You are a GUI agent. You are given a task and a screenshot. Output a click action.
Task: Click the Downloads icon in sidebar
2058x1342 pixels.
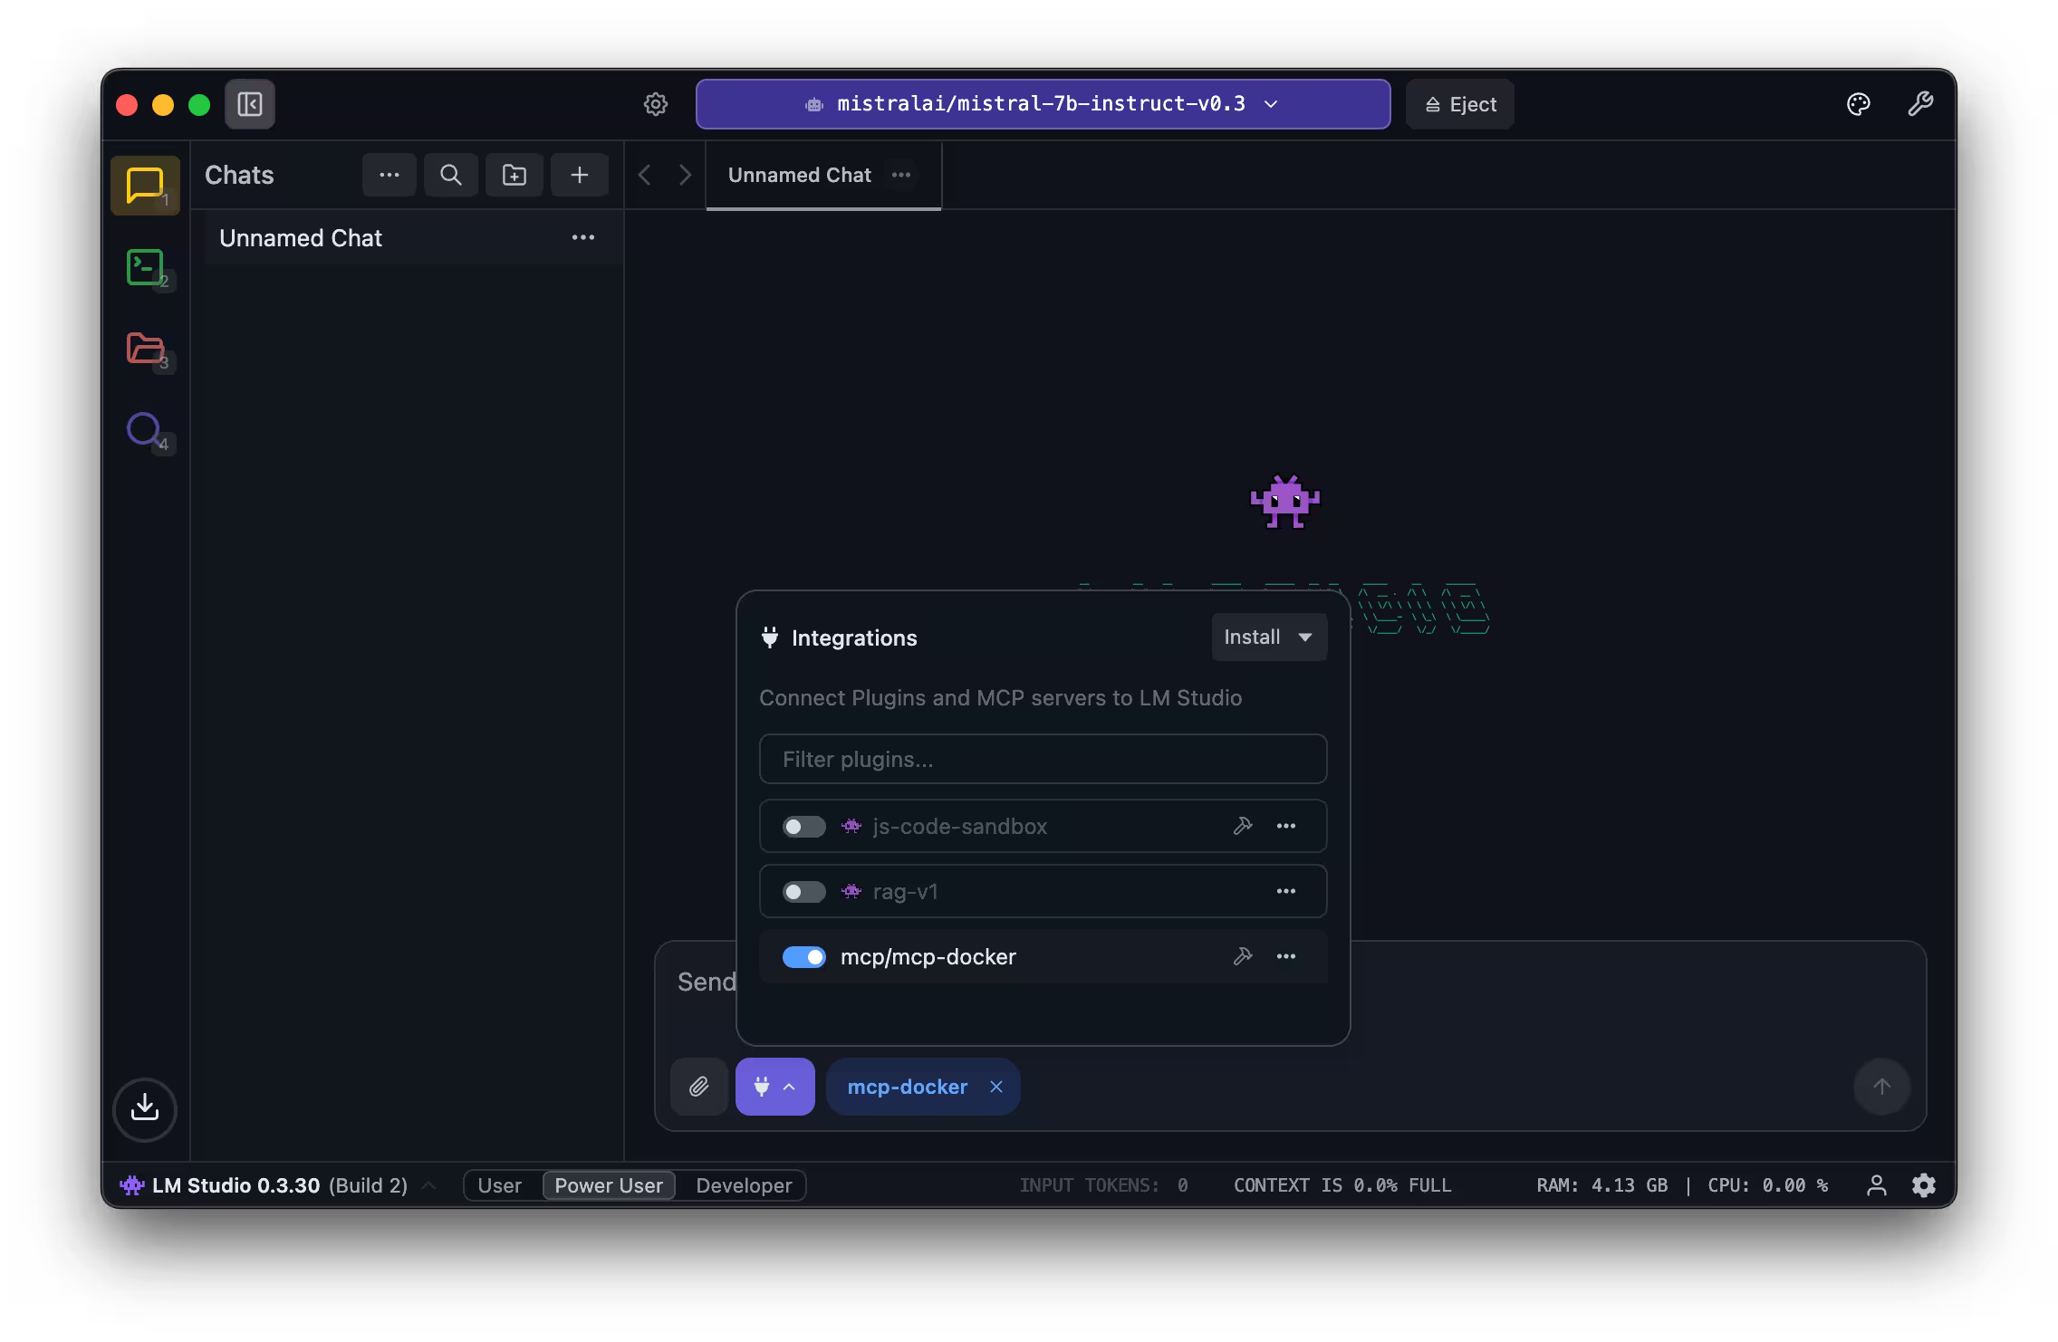(x=145, y=1108)
